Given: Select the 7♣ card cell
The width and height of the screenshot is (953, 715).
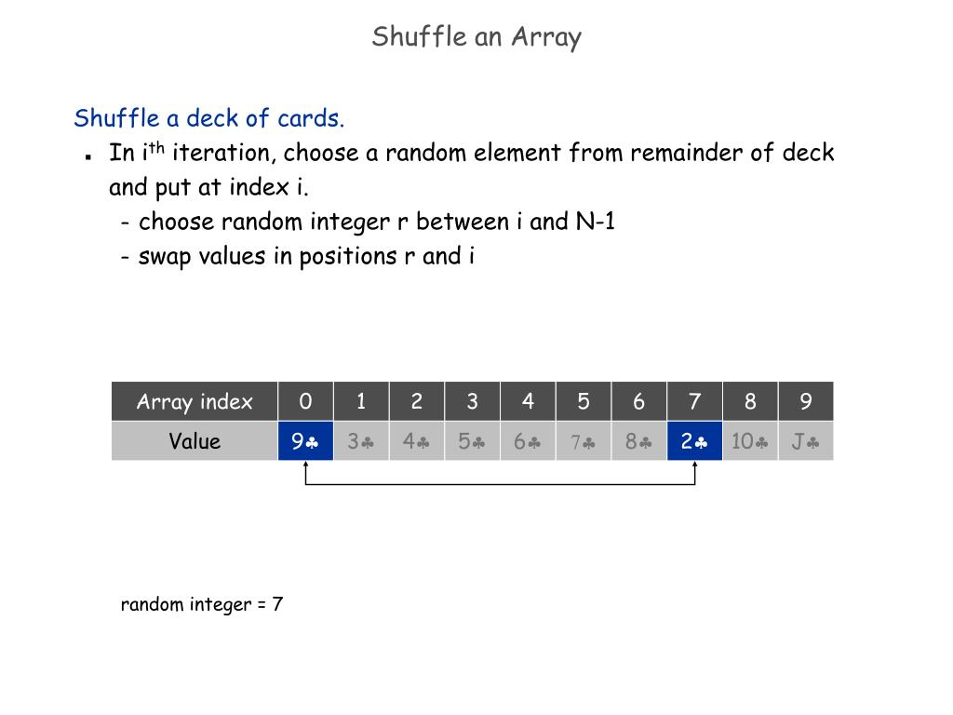Looking at the screenshot, I should coord(584,440).
